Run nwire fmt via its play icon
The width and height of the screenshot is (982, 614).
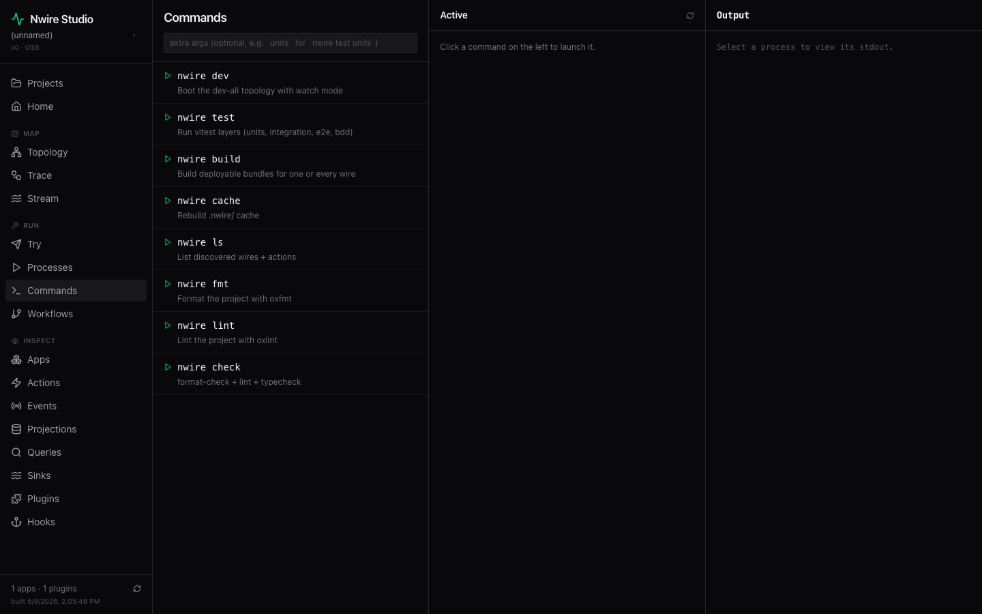point(168,284)
